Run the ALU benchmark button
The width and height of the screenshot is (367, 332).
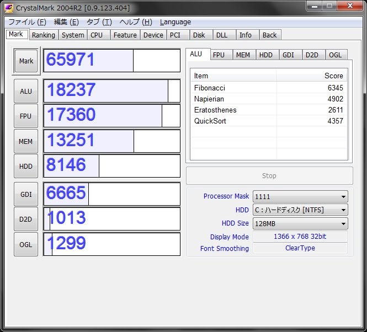click(26, 91)
